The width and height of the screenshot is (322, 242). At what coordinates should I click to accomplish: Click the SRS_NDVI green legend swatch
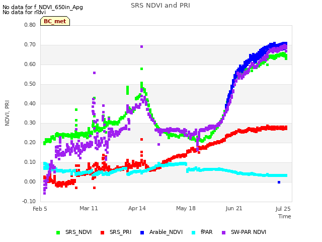pos(58,232)
